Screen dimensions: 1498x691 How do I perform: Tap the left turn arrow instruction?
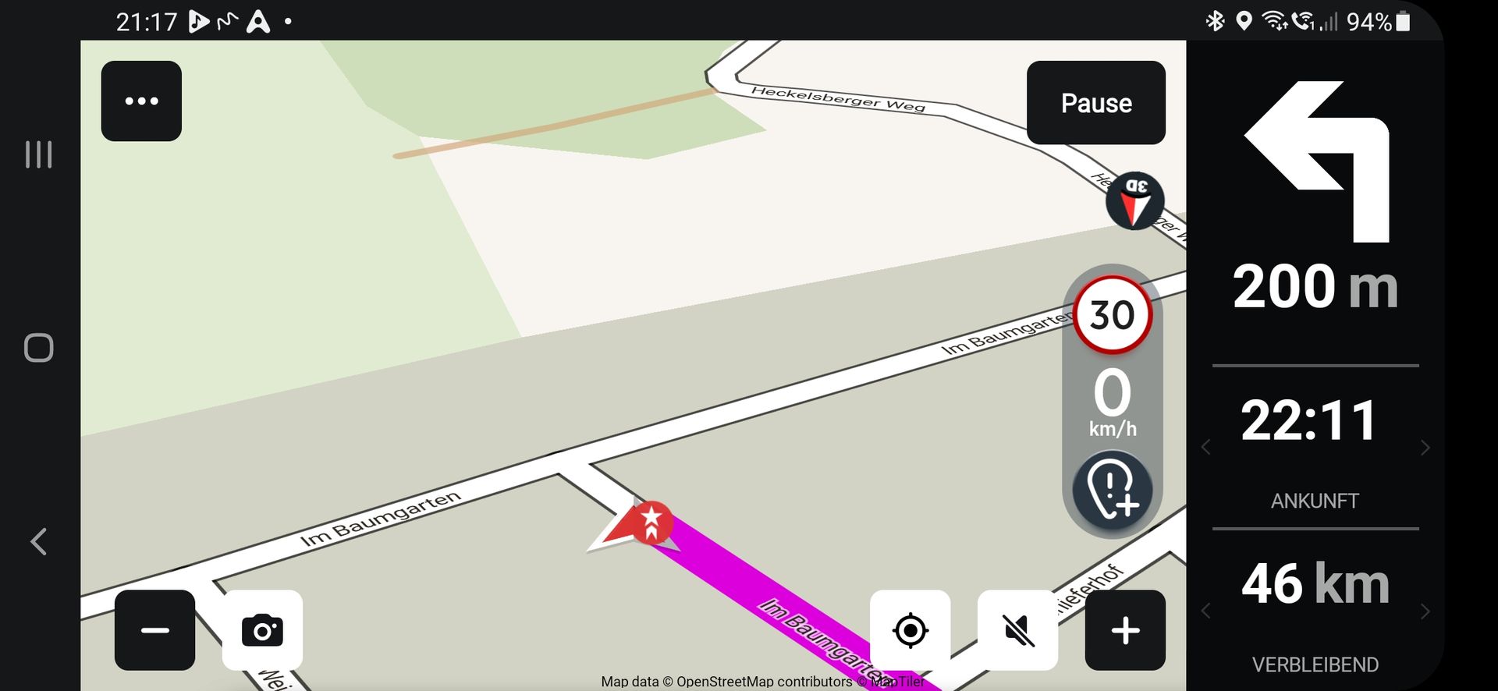(x=1317, y=161)
